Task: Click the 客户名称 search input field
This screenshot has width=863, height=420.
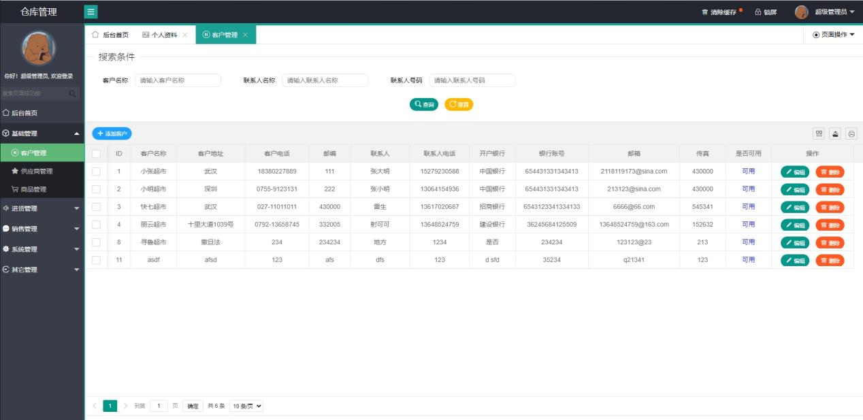Action: point(178,80)
